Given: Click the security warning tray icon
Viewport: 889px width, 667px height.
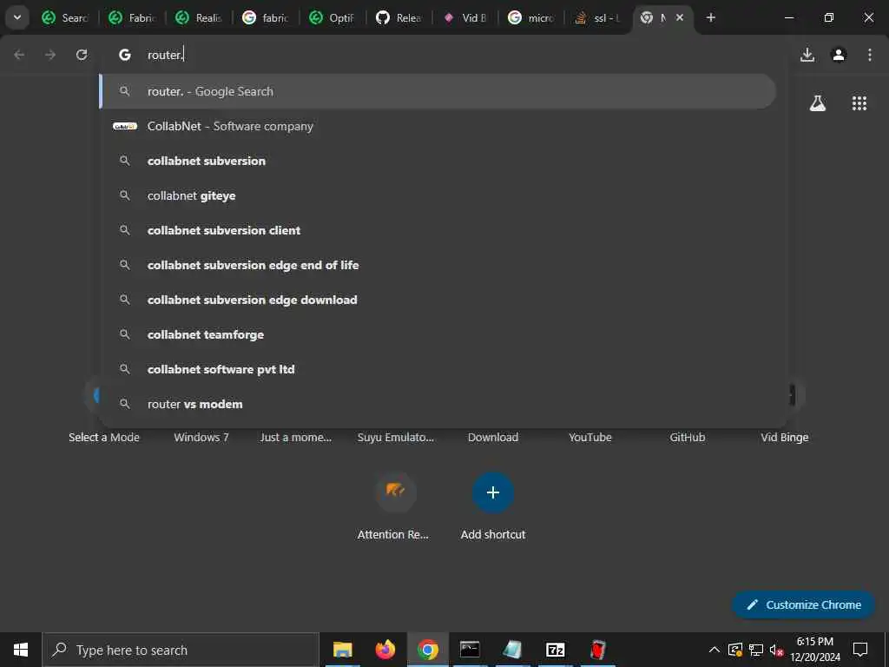Looking at the screenshot, I should tap(735, 650).
